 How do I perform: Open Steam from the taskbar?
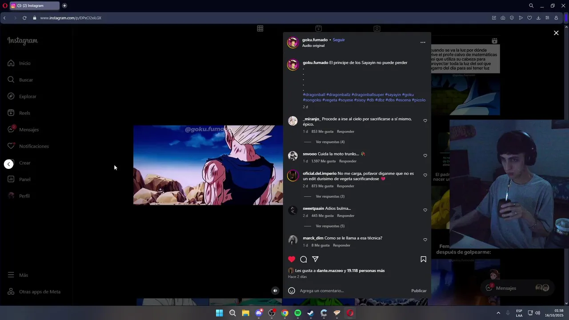[311, 313]
